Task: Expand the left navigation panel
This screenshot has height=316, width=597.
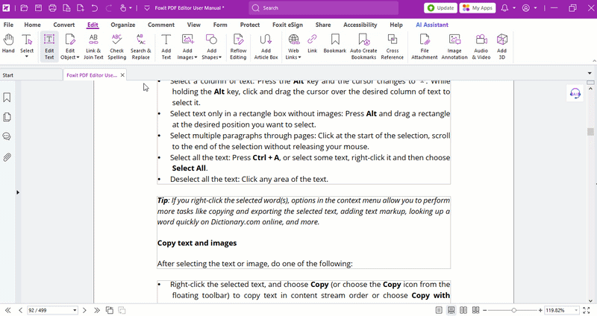Action: tap(17, 192)
